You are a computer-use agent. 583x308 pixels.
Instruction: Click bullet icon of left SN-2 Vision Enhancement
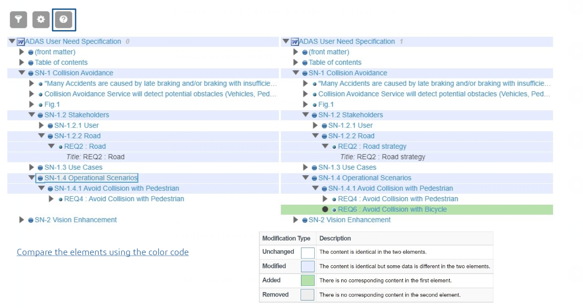pos(31,220)
